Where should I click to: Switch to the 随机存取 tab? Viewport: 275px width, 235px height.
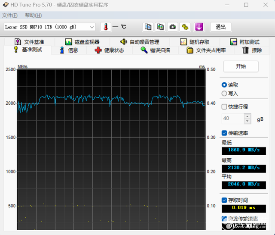[195, 42]
